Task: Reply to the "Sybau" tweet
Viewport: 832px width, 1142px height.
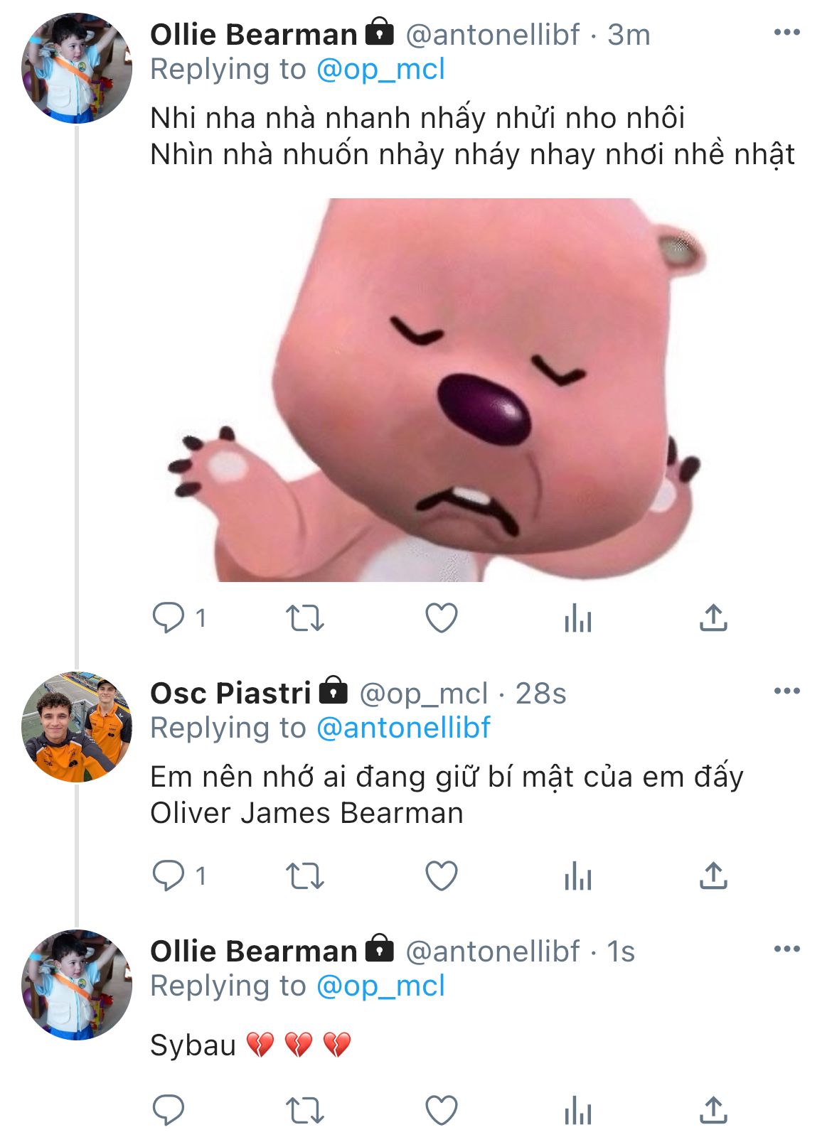Action: tap(169, 1110)
